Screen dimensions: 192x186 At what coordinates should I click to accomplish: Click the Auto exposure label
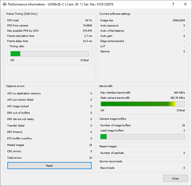[109, 26]
